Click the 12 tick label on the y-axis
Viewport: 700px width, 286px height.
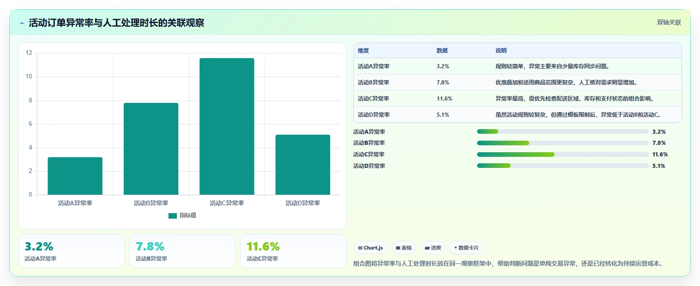pyautogui.click(x=29, y=53)
